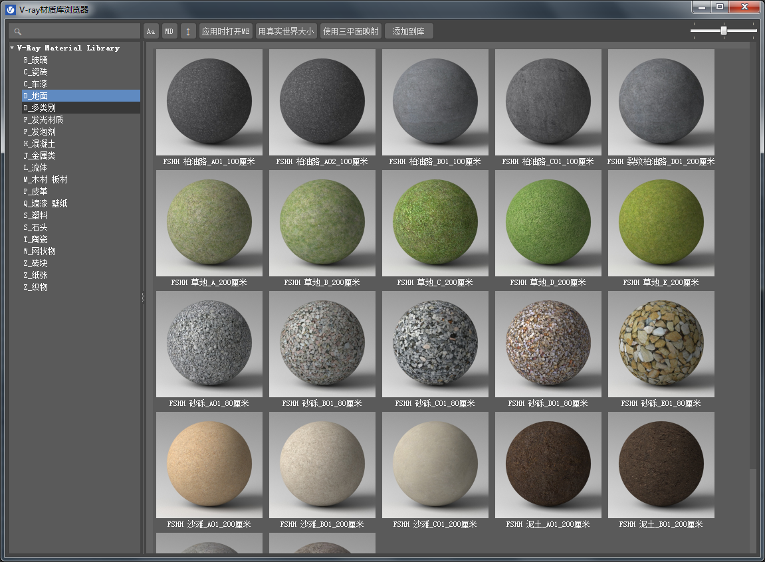This screenshot has height=562, width=765.
Task: Select the 沙滩_C01_200厘米 material thumbnail
Action: [x=435, y=465]
